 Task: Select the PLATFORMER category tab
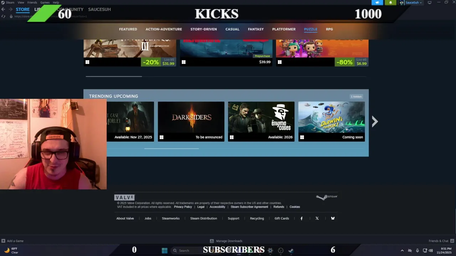pos(284,29)
